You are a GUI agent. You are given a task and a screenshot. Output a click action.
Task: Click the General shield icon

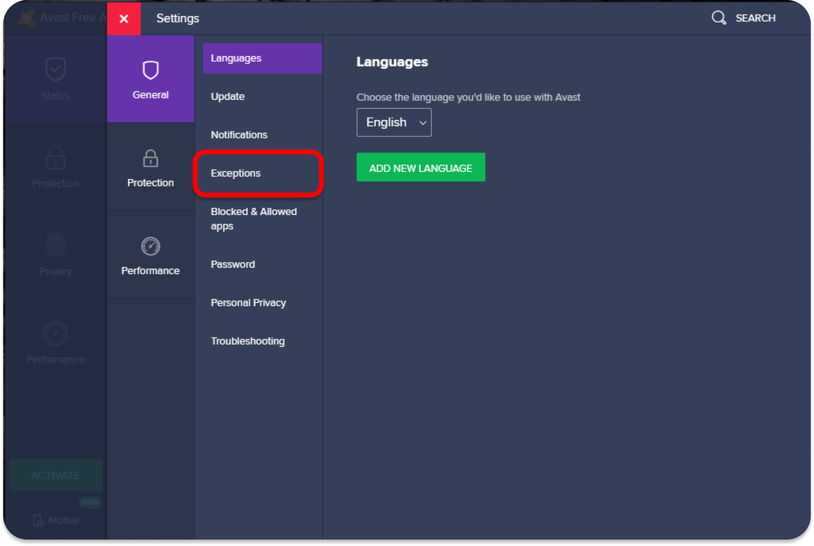click(150, 70)
